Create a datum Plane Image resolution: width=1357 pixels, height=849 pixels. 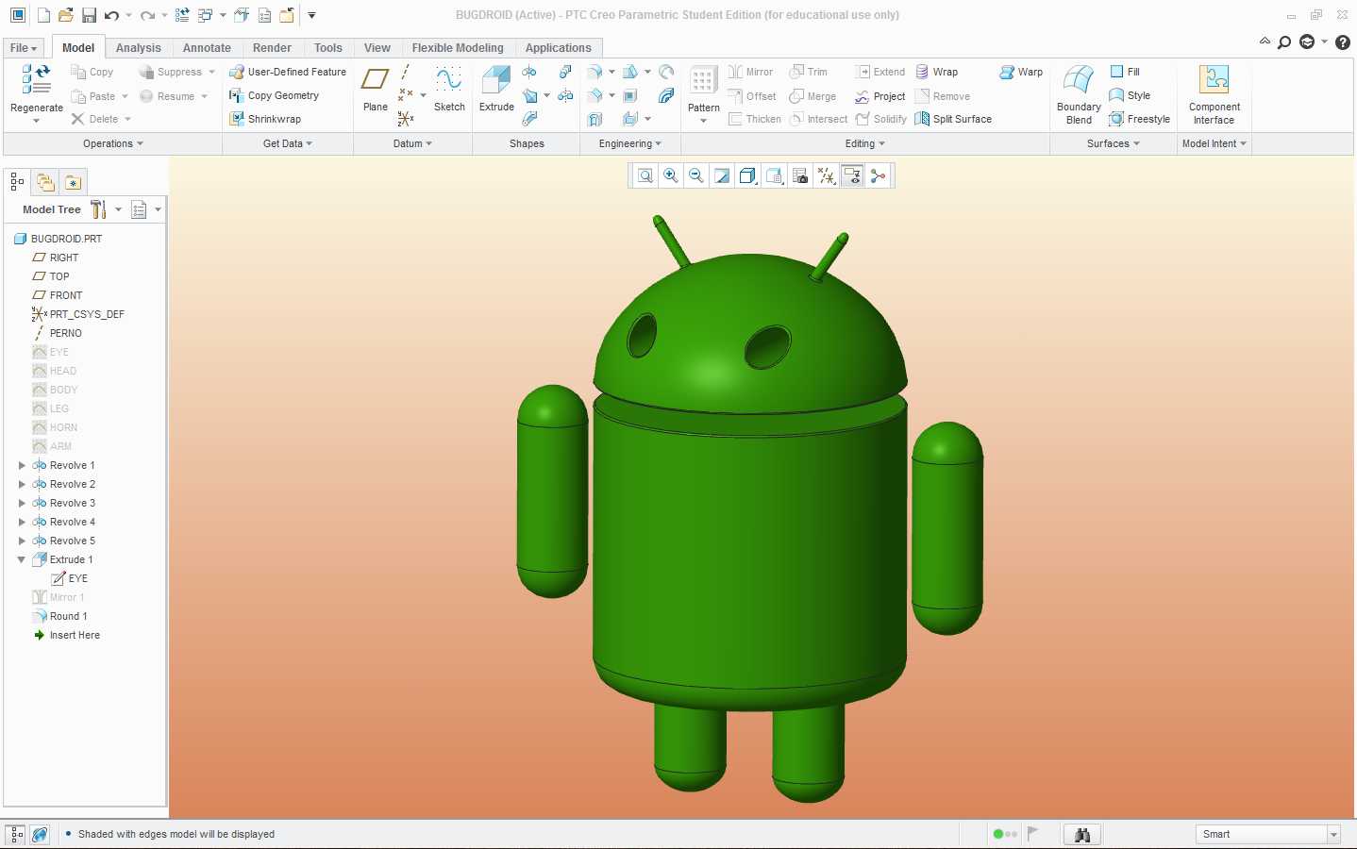tap(376, 89)
